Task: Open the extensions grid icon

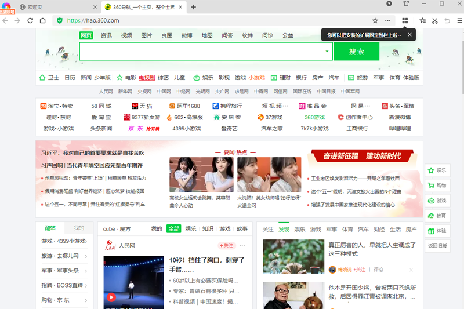Action: pos(405,20)
